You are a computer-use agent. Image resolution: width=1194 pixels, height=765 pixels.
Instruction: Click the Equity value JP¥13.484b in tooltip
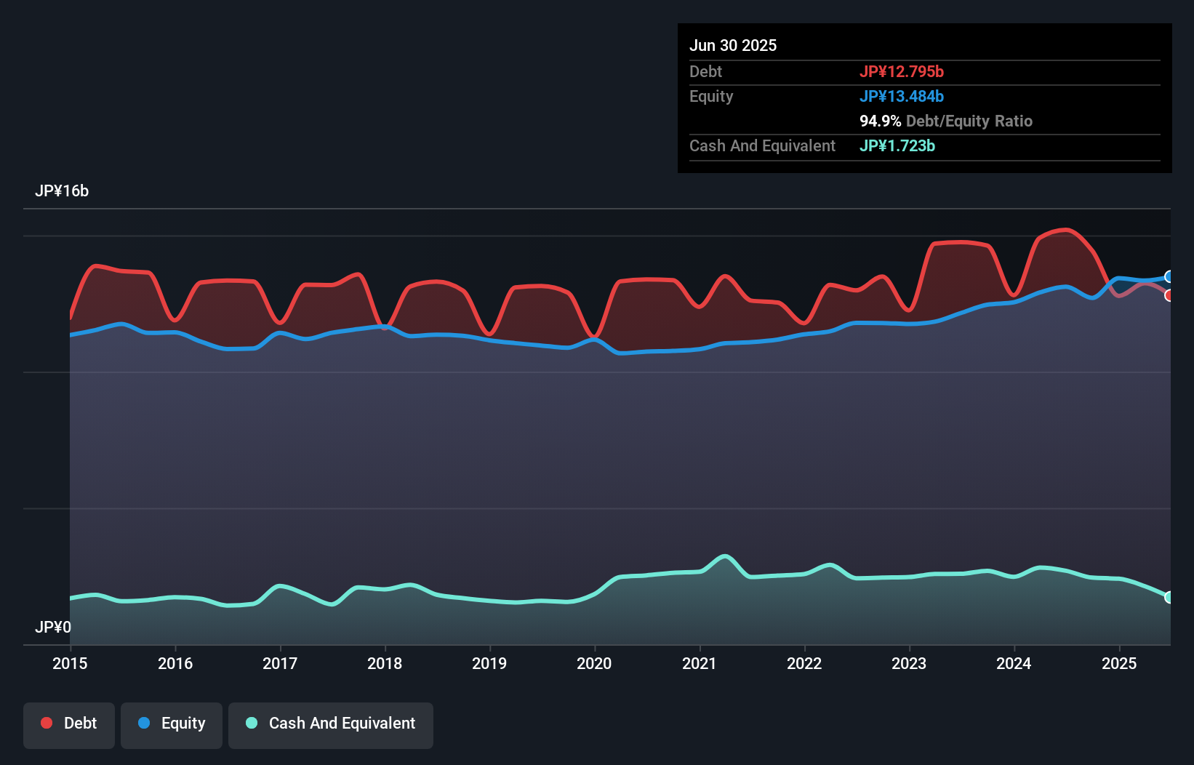[902, 96]
